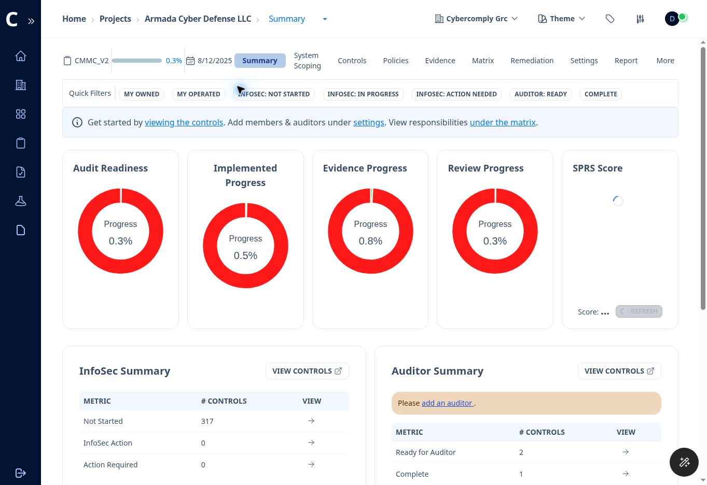View Action Required controls arrow
This screenshot has width=707, height=485.
pos(311,464)
